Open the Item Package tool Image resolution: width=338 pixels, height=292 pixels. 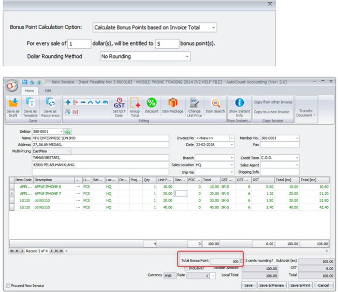click(x=172, y=103)
